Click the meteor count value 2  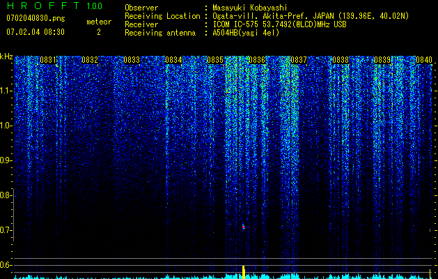point(99,32)
